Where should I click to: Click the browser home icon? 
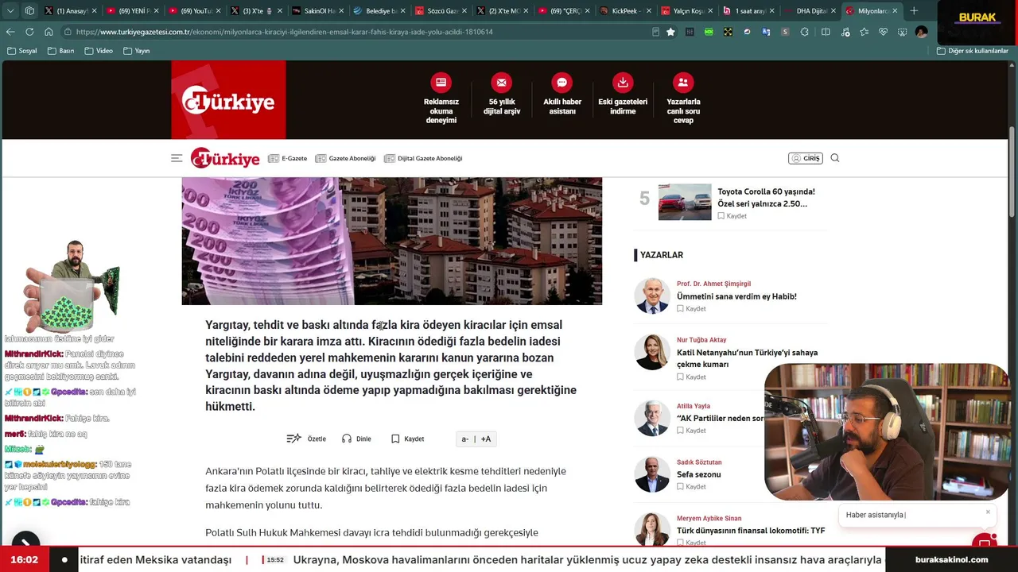(x=49, y=32)
